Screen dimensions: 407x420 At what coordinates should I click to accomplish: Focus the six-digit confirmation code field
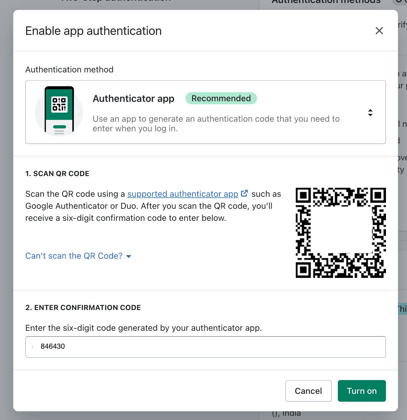click(206, 347)
